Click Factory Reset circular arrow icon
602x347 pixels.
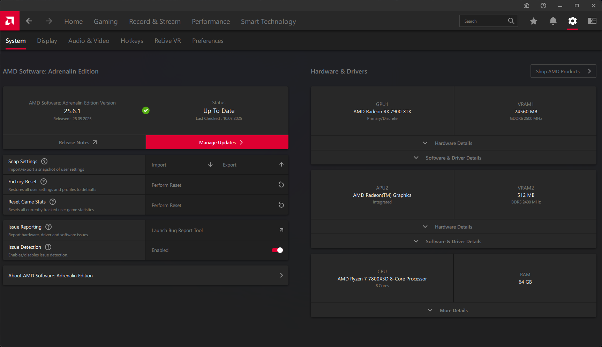(x=281, y=185)
